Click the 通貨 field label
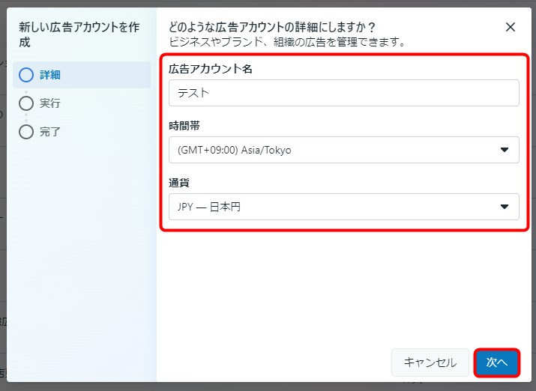 (x=179, y=182)
